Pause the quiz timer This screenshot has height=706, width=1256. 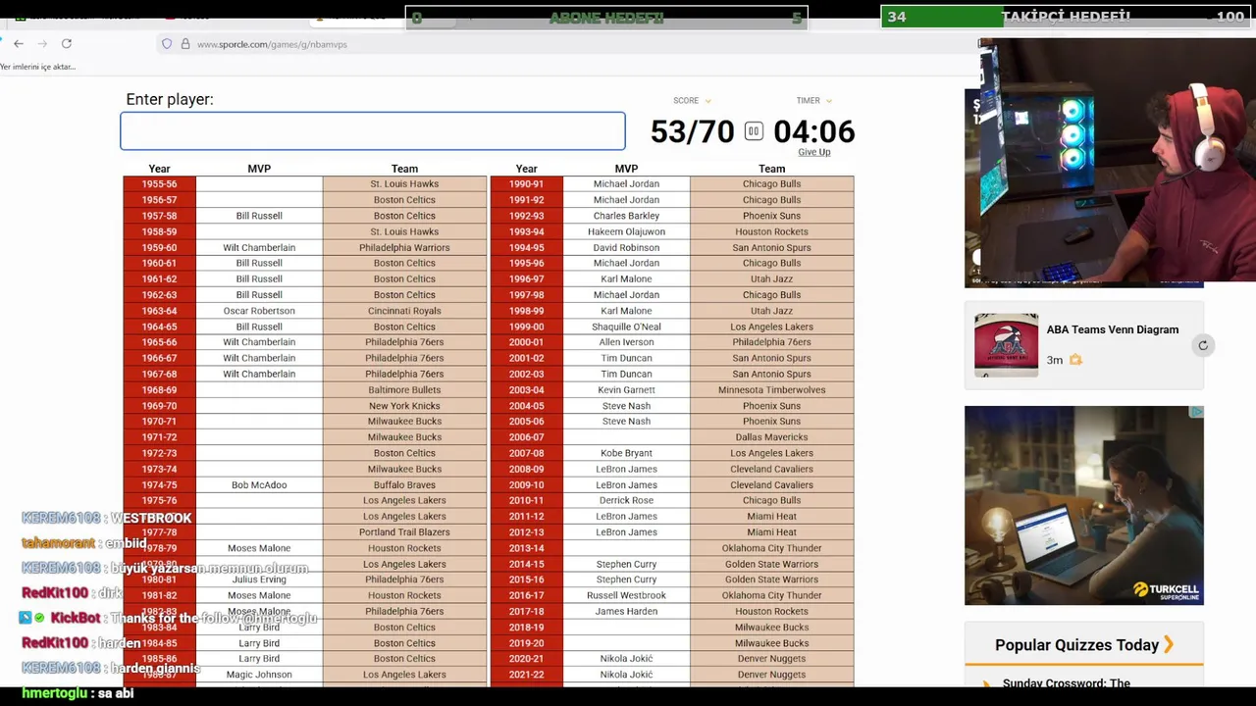[x=754, y=131]
